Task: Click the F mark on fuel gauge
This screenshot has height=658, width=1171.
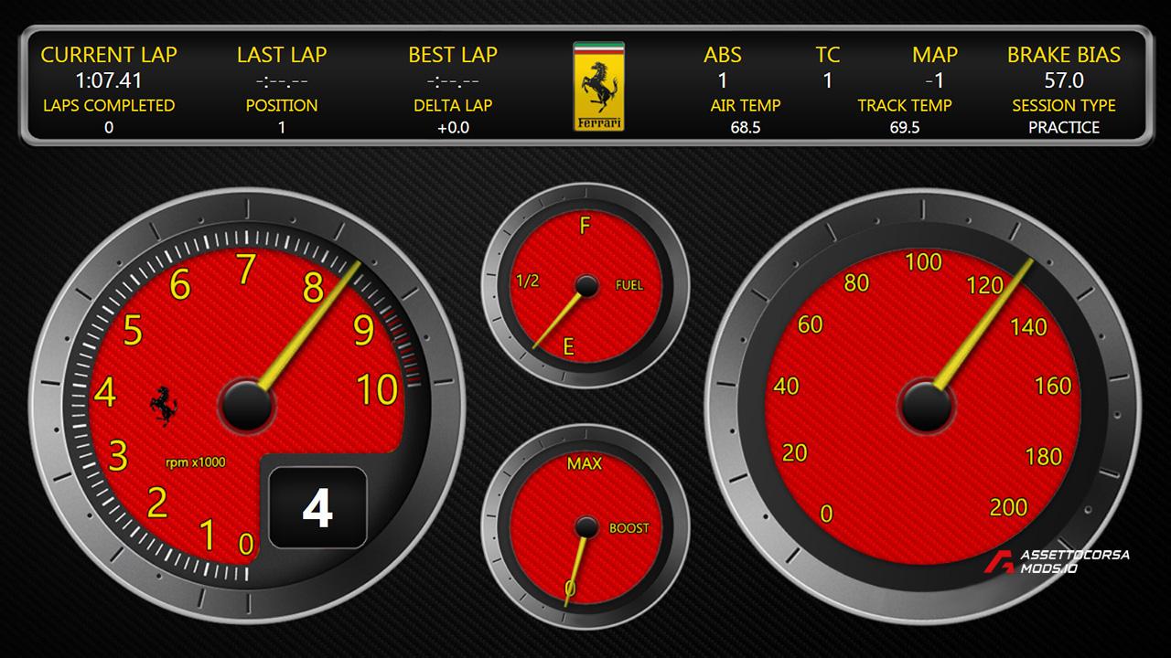Action: click(585, 226)
